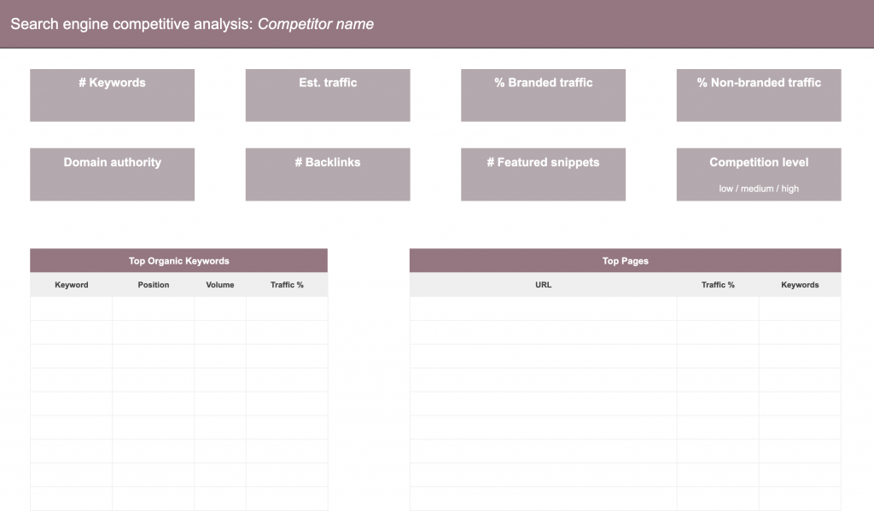Image resolution: width=874 pixels, height=511 pixels.
Task: Select the '% Non-branded traffic' card
Action: click(x=759, y=95)
